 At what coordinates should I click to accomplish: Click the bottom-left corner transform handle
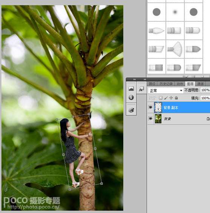[70, 189]
